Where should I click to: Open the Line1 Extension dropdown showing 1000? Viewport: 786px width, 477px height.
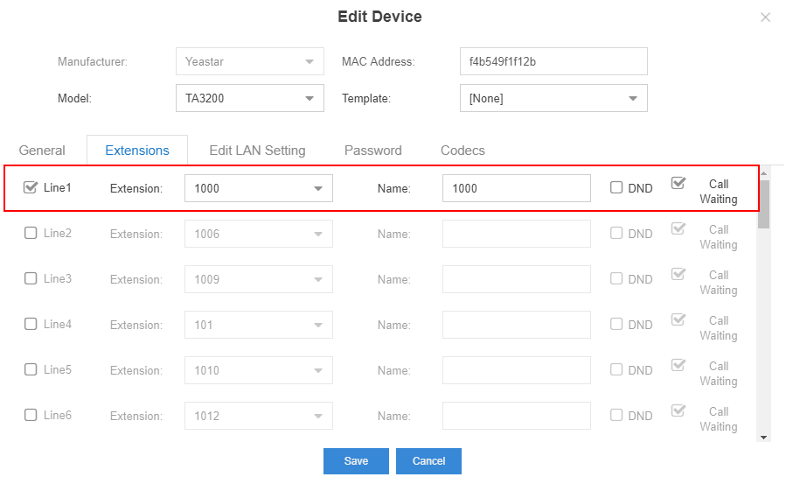(259, 188)
